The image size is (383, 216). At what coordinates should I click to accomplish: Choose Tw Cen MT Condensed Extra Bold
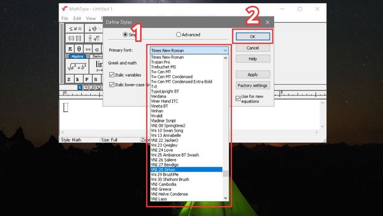[x=187, y=82]
